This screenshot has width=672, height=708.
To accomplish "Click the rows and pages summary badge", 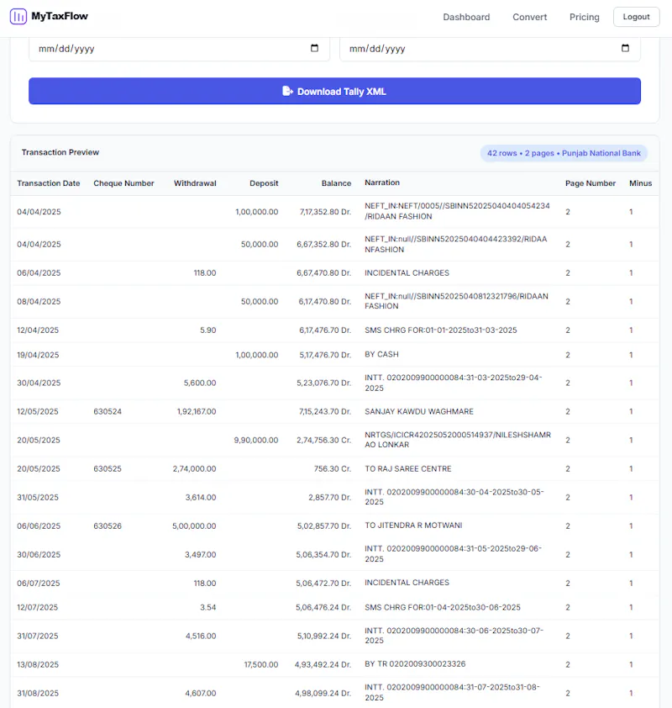I will (x=564, y=153).
